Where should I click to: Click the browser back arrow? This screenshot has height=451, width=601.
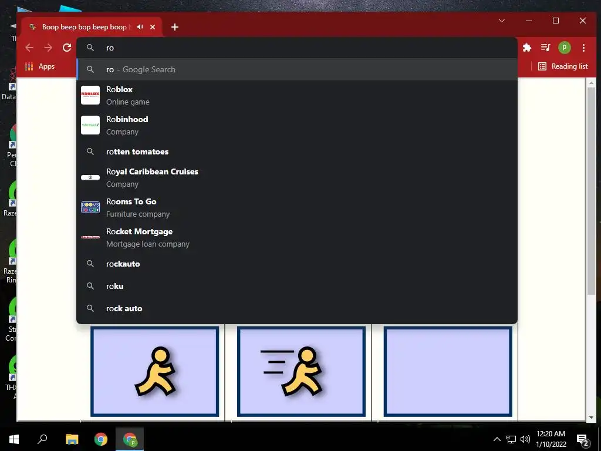point(29,48)
